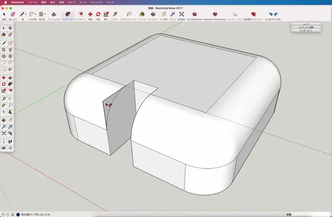
Task: Select the Pie tool in left palette
Action: [x=10, y=70]
